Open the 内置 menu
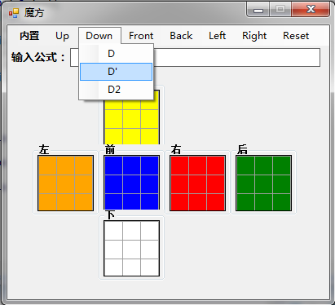The width and height of the screenshot is (335, 305). (29, 36)
